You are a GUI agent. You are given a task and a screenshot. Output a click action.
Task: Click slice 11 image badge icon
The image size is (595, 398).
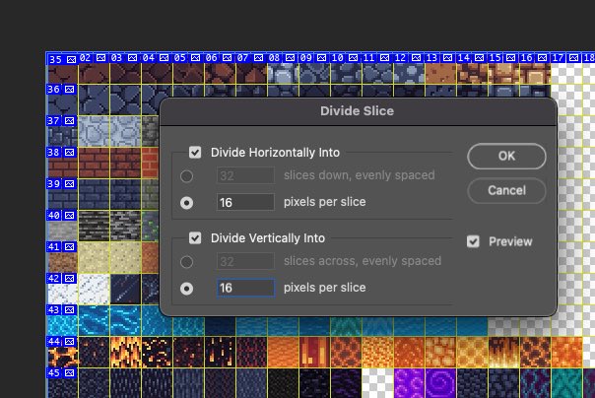pyautogui.click(x=384, y=58)
